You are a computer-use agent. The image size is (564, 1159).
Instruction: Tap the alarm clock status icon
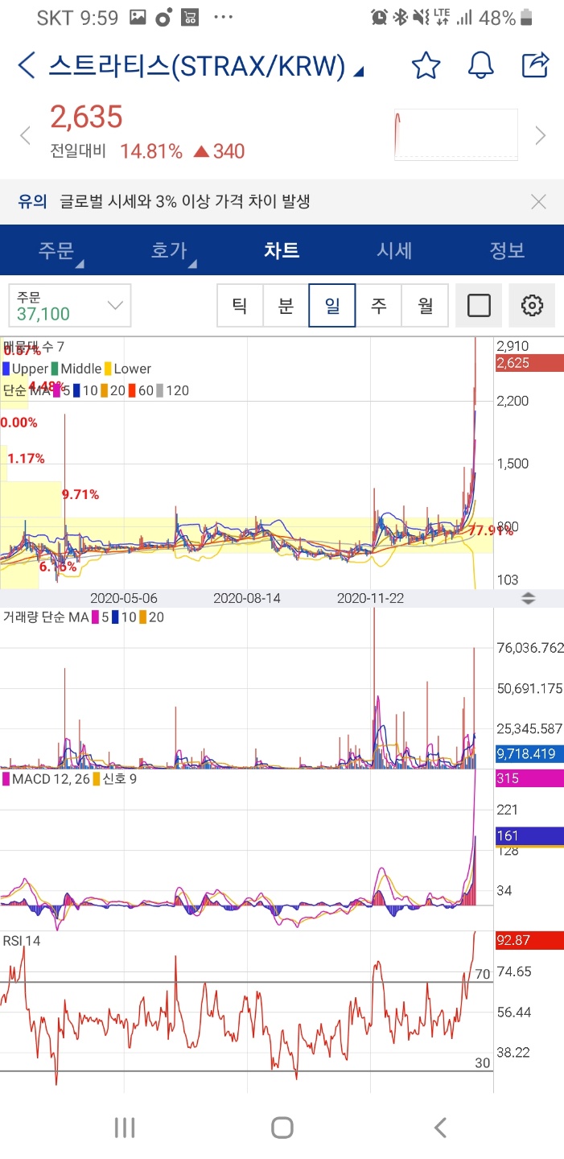click(x=379, y=18)
